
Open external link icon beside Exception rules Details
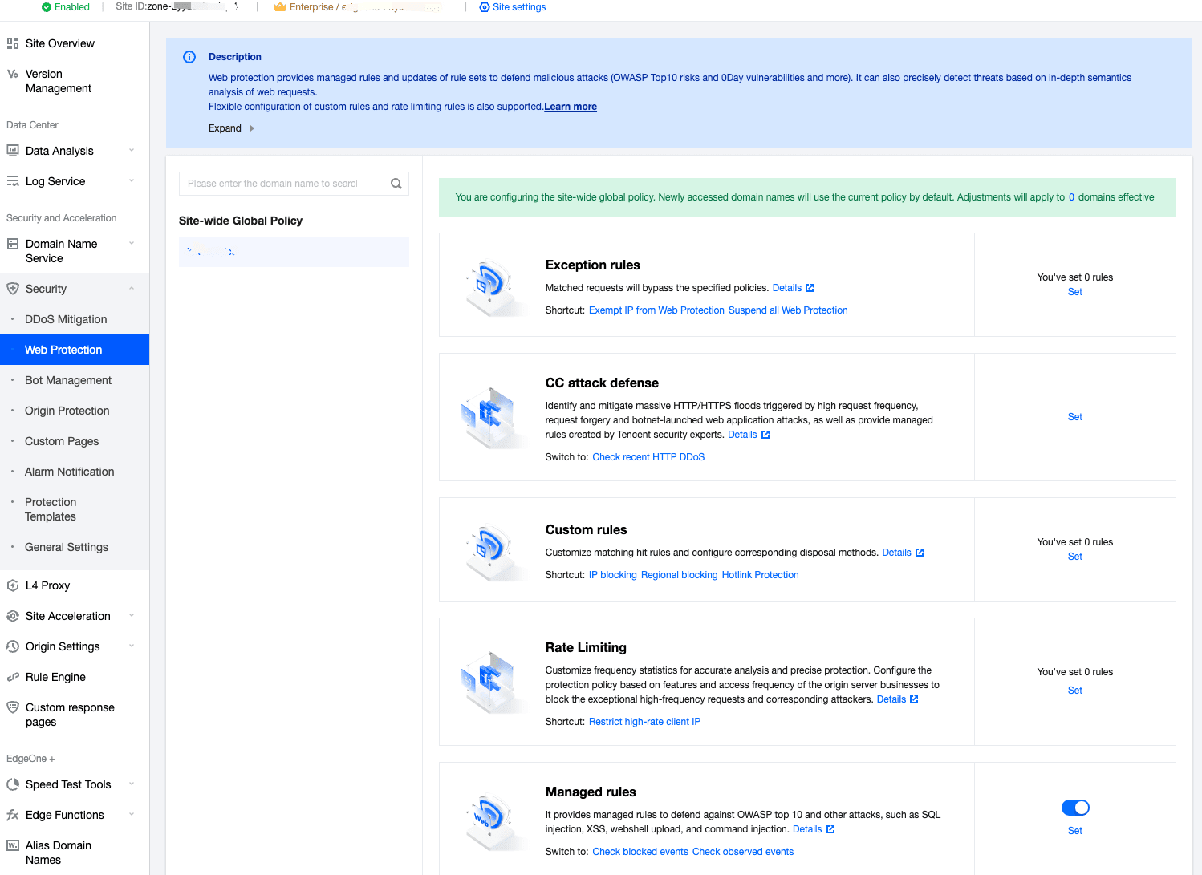(x=810, y=288)
